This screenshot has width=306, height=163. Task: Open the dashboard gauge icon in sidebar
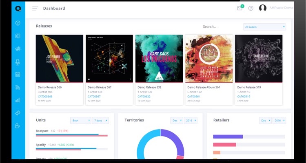tap(18, 23)
